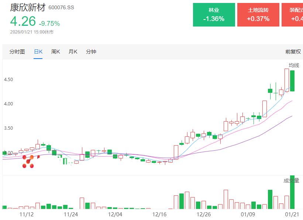Click the latest green candlestick on 01/21
Screen dimensions: 303x220
292,81
